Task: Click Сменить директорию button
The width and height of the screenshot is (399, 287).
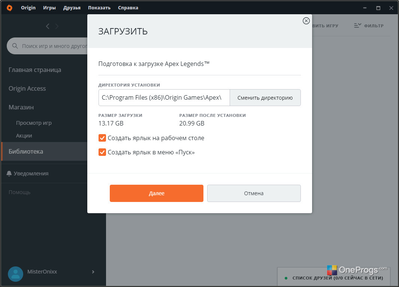Action: tap(265, 98)
